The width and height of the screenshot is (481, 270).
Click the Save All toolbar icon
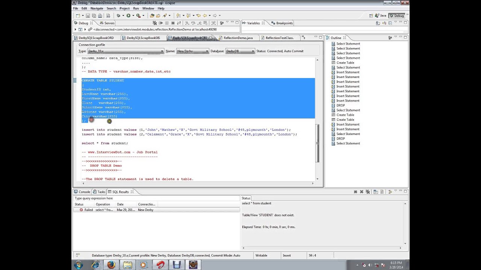pos(94,16)
